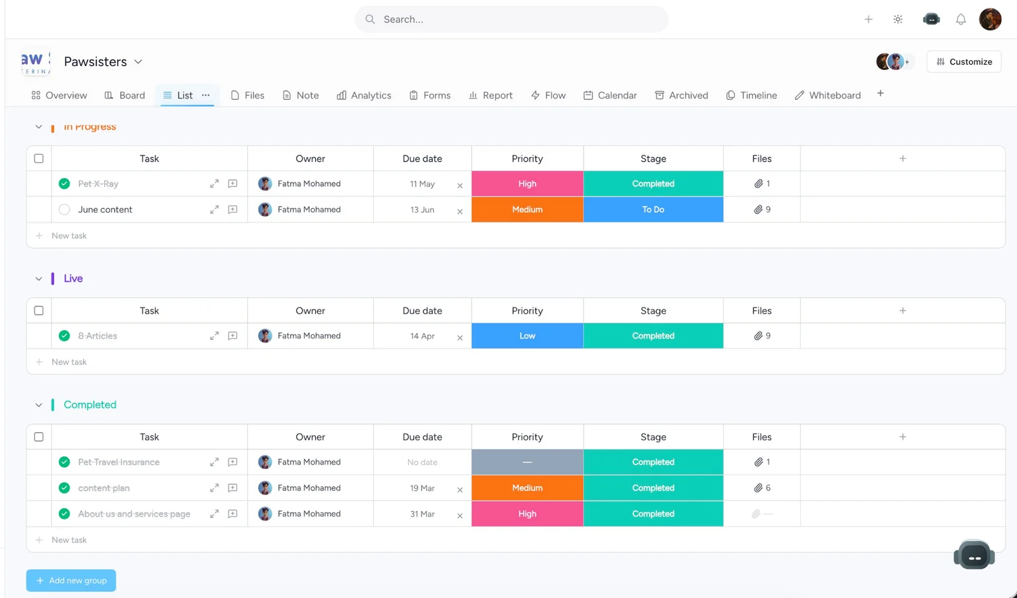Open the user profile avatar

(x=990, y=19)
